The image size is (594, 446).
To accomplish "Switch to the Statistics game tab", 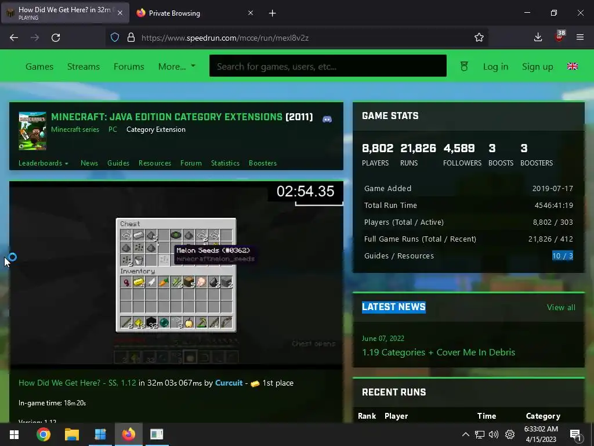I will coord(225,163).
